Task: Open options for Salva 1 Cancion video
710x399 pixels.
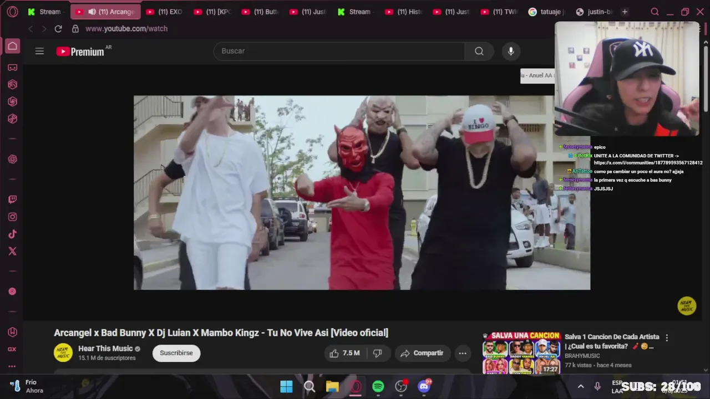Action: (667, 337)
